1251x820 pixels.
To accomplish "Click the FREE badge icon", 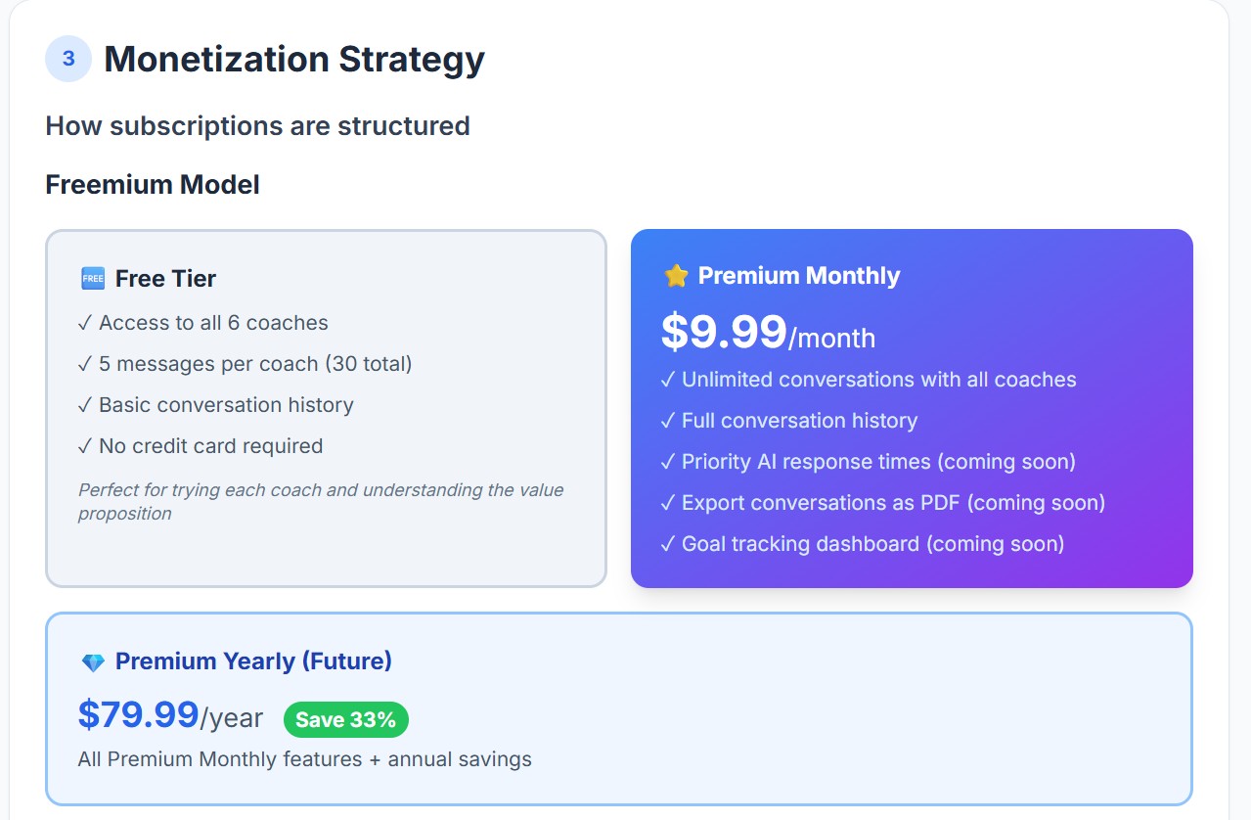I will tap(92, 279).
